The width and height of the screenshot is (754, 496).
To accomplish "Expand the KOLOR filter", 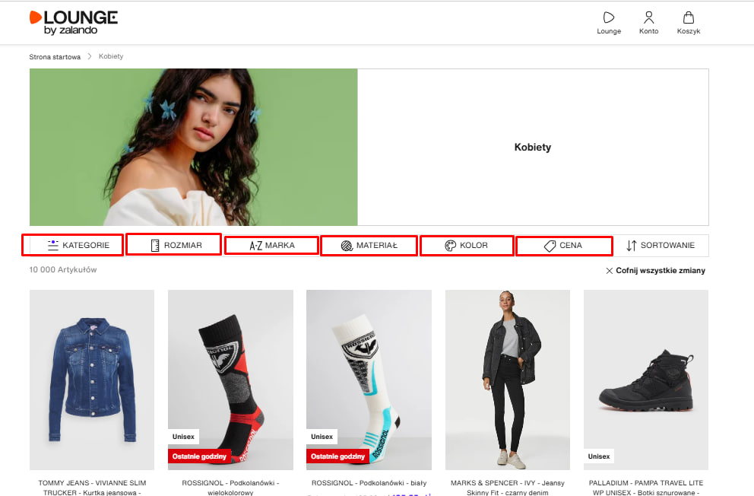I will [x=467, y=246].
